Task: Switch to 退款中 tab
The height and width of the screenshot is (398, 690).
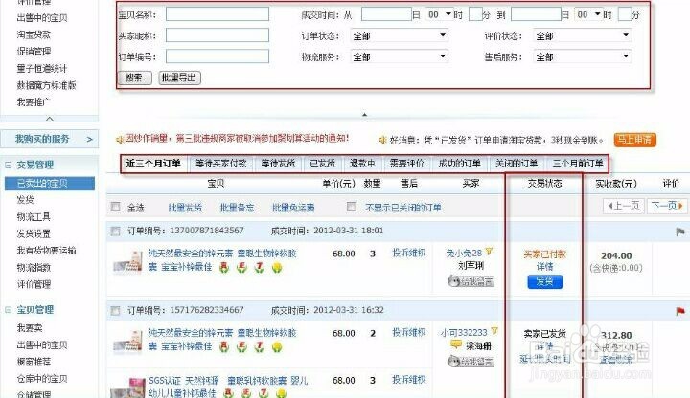Action: click(362, 164)
